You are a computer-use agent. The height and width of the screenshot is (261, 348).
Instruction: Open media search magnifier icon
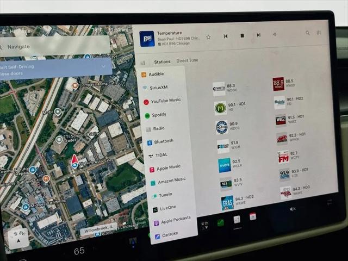pyautogui.click(x=307, y=33)
